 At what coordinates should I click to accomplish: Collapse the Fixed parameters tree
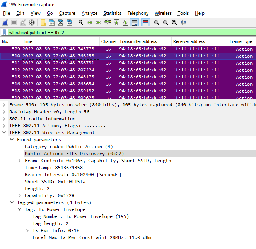(12, 140)
